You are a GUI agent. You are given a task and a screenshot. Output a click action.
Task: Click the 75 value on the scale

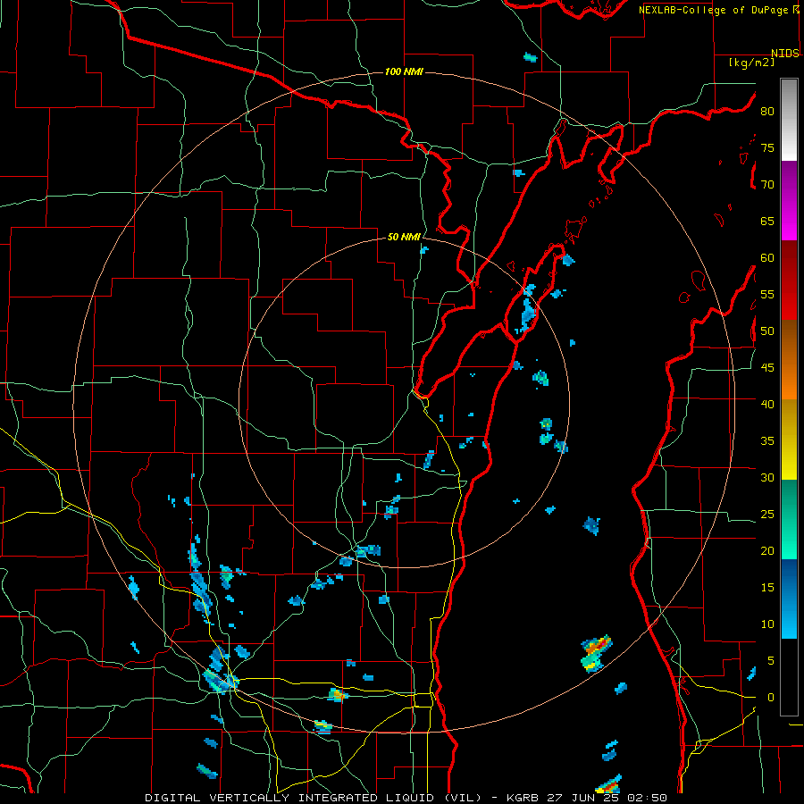click(x=767, y=148)
